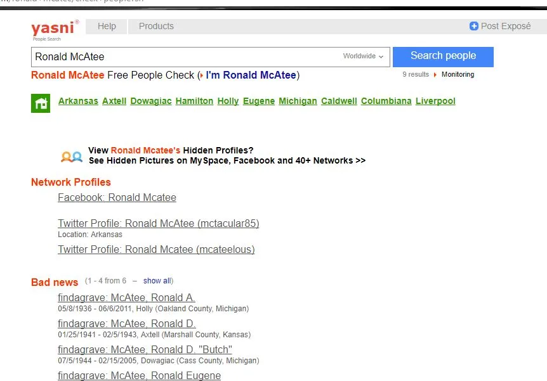This screenshot has height=381, width=547.
Task: Click show all in Bad news
Action: pyautogui.click(x=157, y=281)
